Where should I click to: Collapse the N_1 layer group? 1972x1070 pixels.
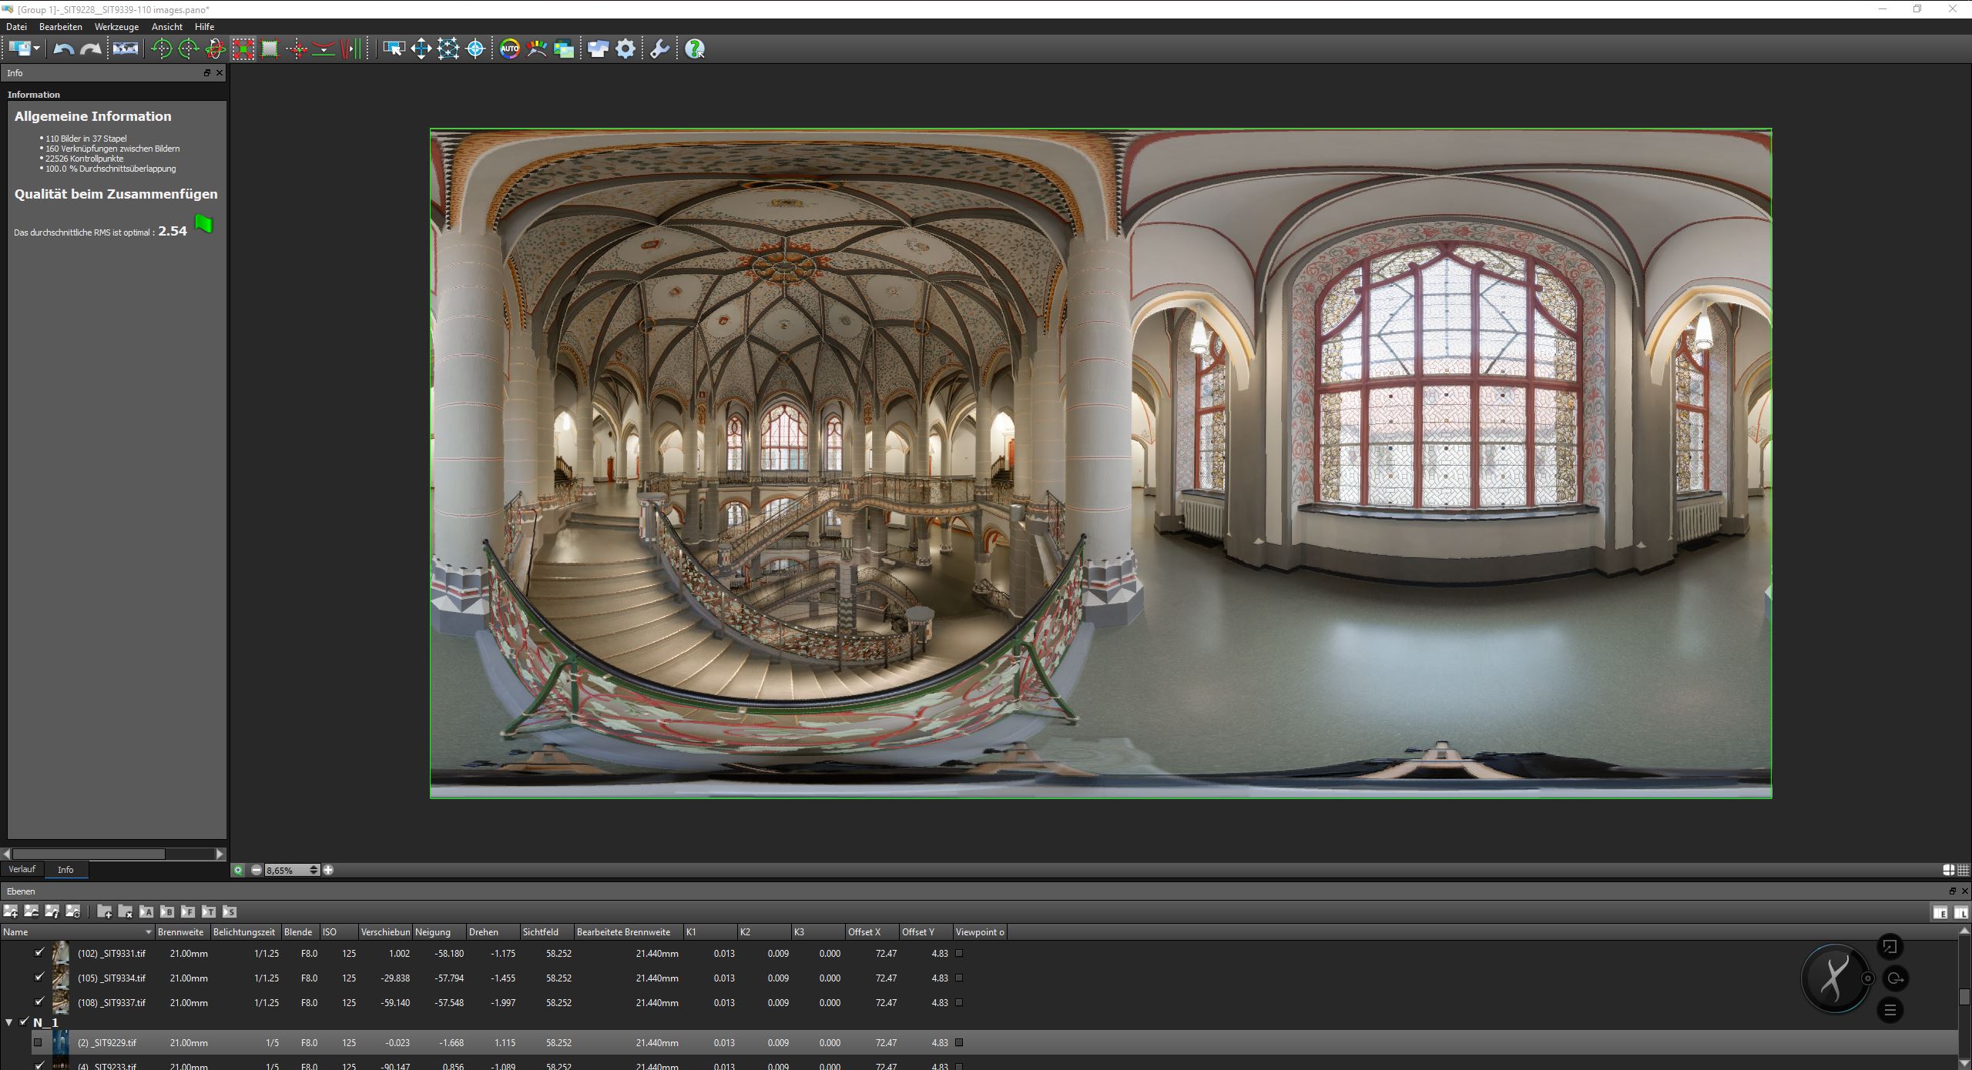tap(9, 1022)
